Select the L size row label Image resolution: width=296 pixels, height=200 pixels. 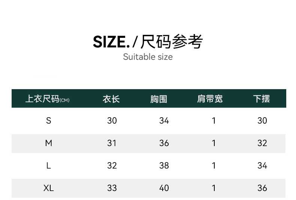pos(48,166)
